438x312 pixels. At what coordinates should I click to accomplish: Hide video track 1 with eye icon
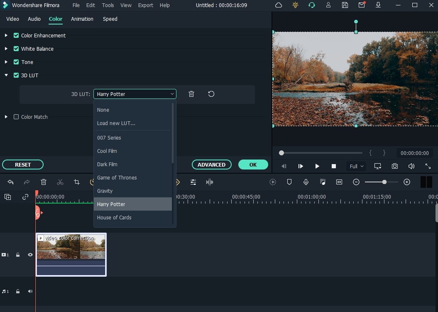click(30, 255)
